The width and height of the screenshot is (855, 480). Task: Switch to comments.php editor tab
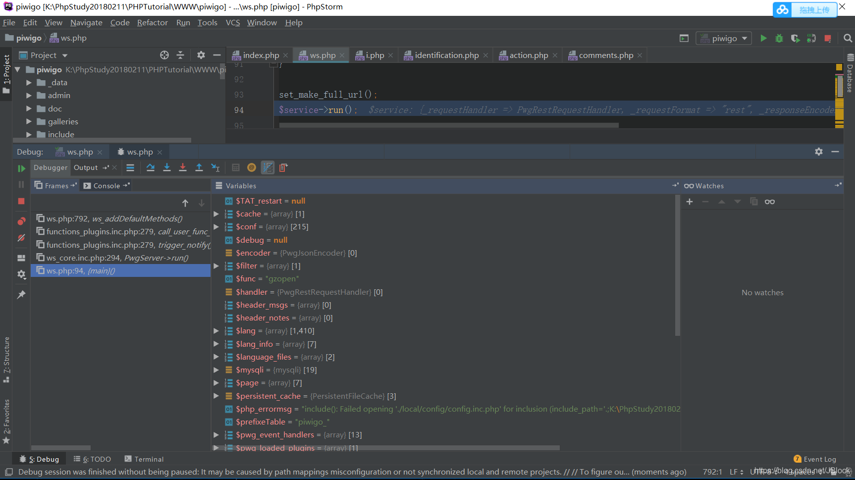tap(606, 55)
